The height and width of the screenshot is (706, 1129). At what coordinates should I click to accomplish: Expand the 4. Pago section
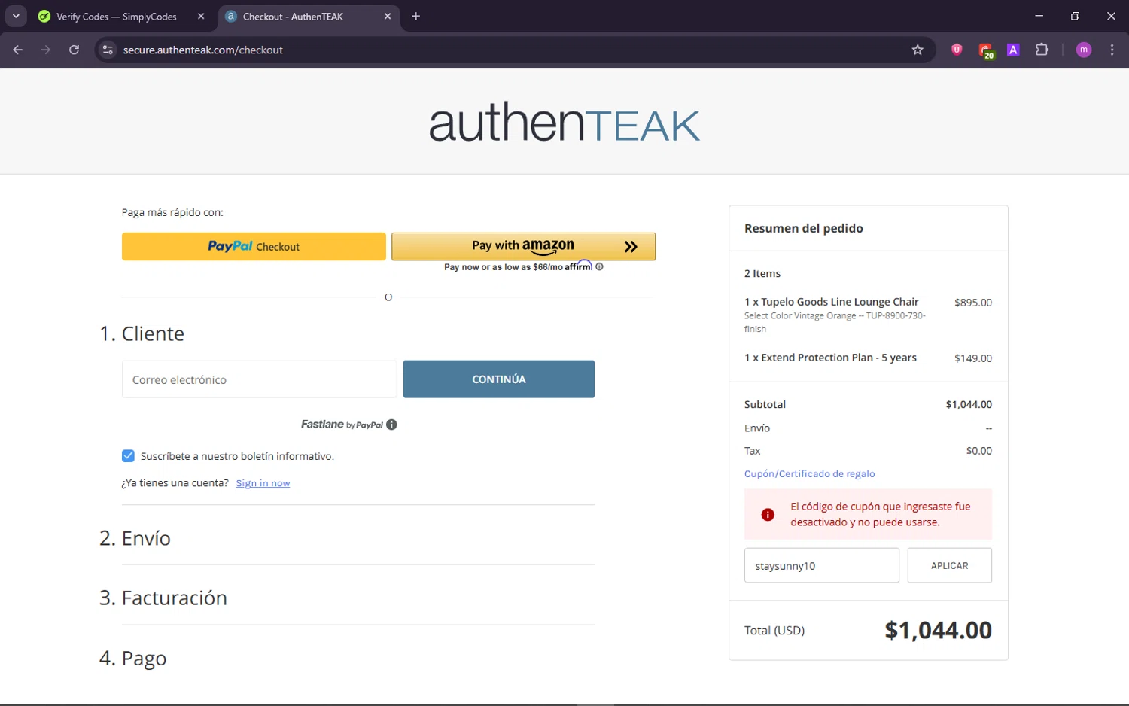pyautogui.click(x=132, y=658)
